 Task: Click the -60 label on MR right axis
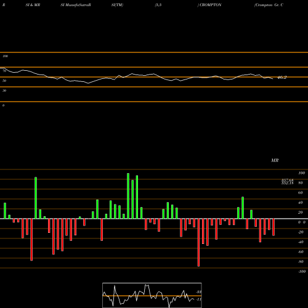tap(301, 252)
